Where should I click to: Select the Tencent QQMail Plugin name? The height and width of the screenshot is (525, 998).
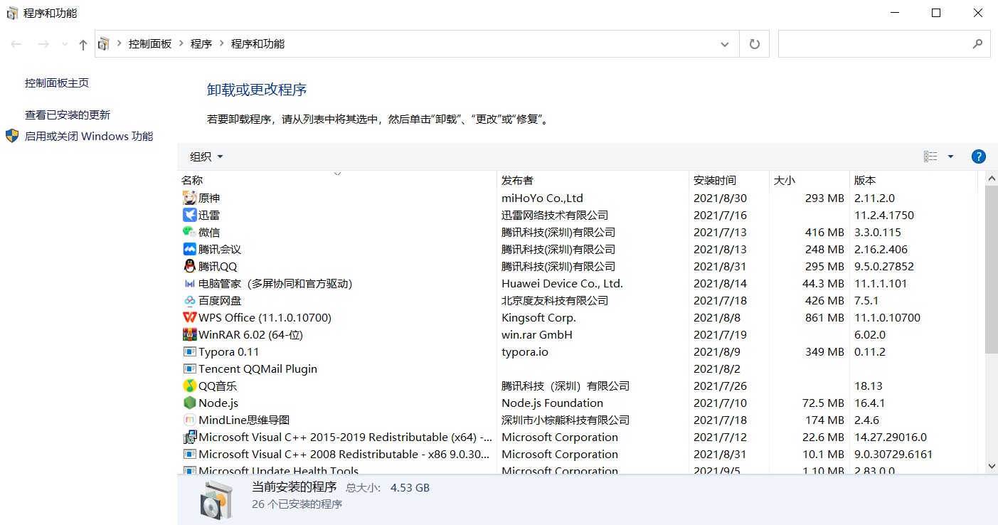pyautogui.click(x=258, y=369)
